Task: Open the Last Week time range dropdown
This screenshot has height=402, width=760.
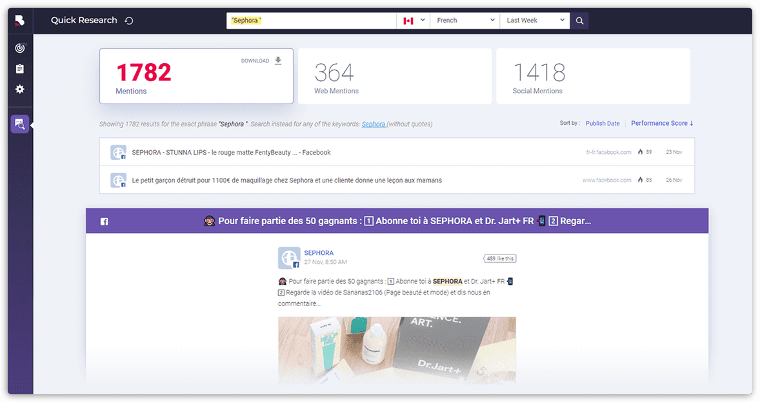Action: 534,20
